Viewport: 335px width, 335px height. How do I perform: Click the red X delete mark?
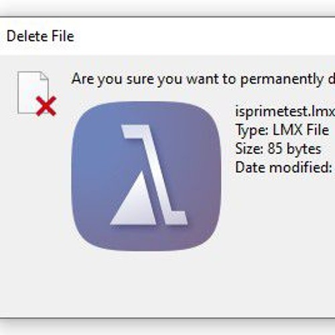click(46, 106)
